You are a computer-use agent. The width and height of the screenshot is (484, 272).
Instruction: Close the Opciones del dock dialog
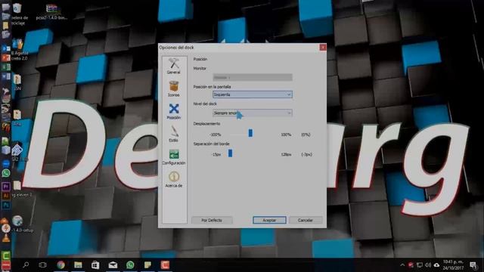(323, 47)
